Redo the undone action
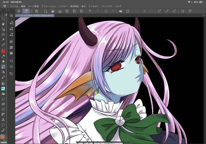The height and width of the screenshot is (144, 206). tap(97, 11)
